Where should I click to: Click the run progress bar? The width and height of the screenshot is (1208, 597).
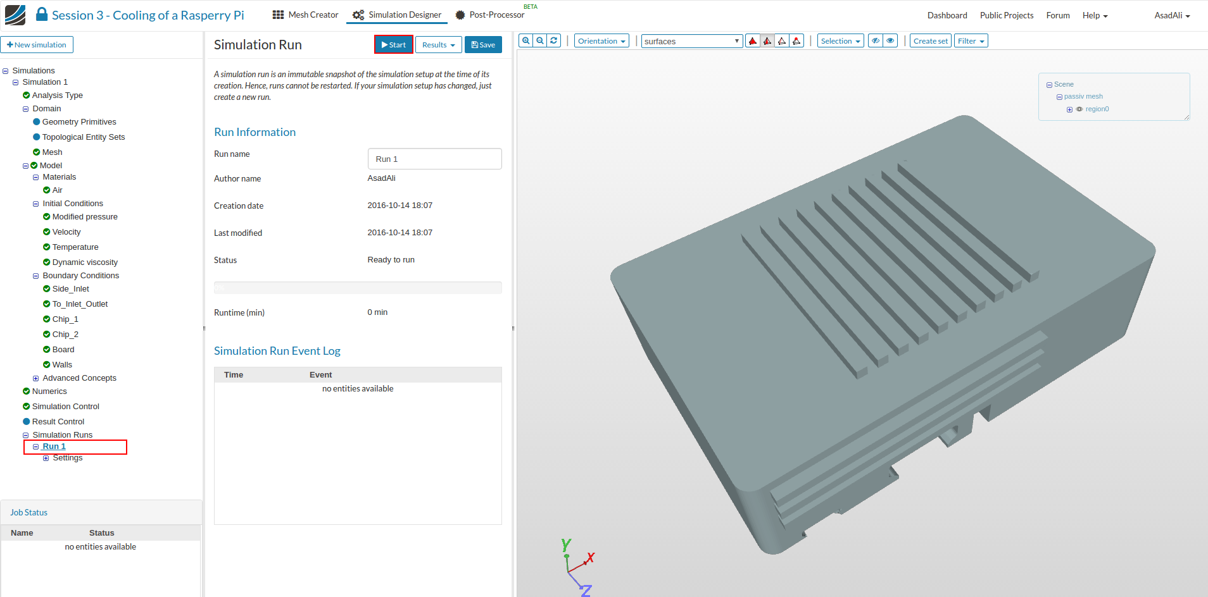(x=358, y=288)
